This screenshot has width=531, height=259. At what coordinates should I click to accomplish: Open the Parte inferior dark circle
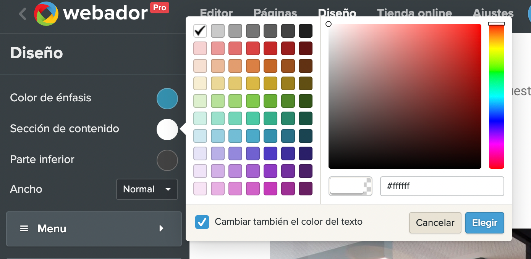167,160
